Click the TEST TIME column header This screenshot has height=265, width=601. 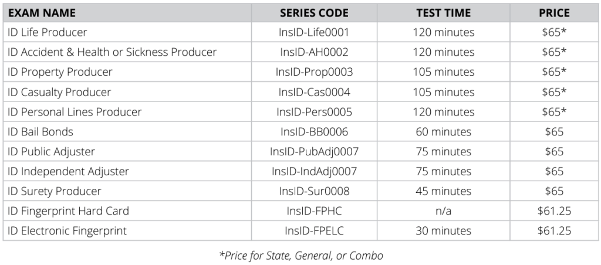(443, 13)
